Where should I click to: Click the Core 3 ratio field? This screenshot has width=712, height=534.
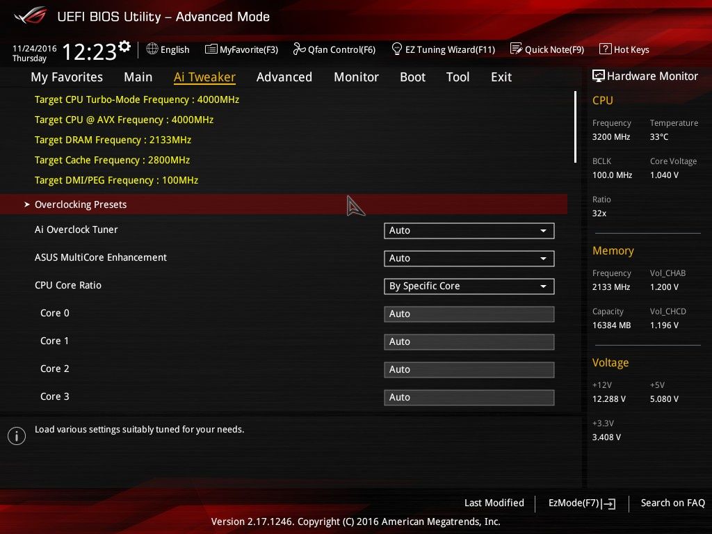pos(469,397)
